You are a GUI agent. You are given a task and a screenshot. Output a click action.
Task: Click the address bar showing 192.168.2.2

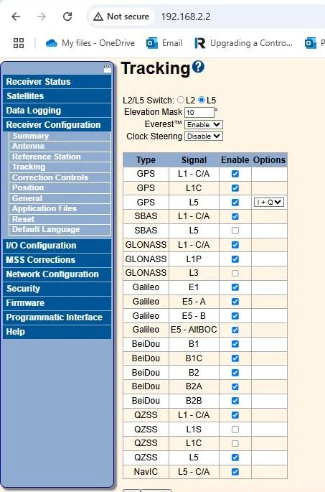186,17
